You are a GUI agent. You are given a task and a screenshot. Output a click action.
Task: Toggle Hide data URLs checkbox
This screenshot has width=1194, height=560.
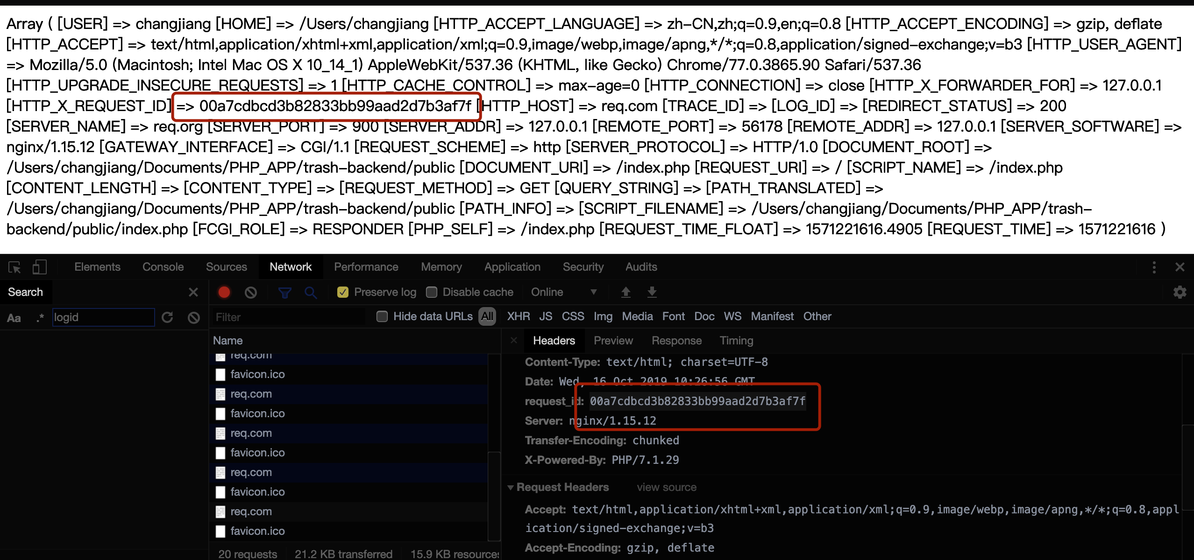[x=381, y=316]
